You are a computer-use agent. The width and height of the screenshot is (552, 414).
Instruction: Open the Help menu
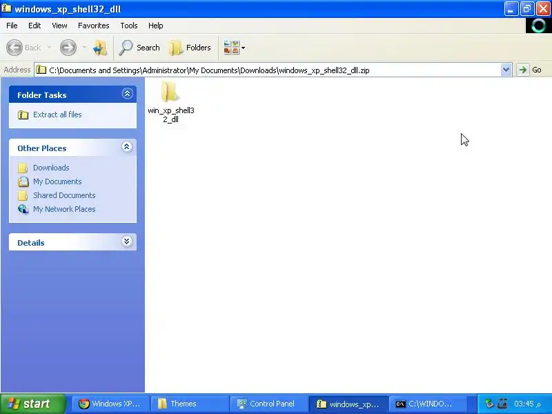(x=156, y=26)
